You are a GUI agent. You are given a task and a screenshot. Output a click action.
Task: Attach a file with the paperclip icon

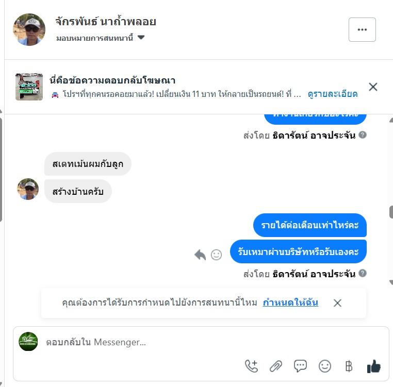pos(276,366)
